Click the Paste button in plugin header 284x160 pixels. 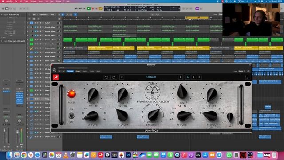85,71
